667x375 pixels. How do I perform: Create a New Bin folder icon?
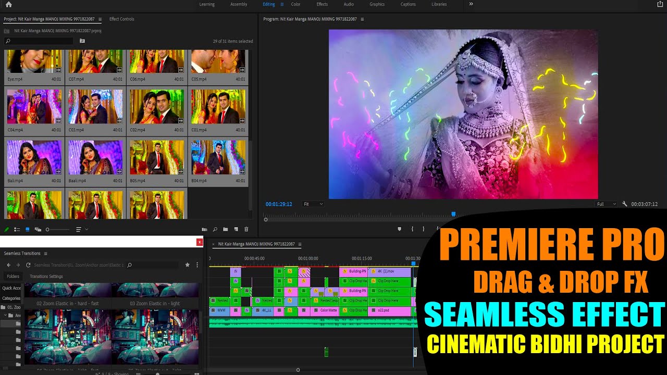pyautogui.click(x=225, y=229)
